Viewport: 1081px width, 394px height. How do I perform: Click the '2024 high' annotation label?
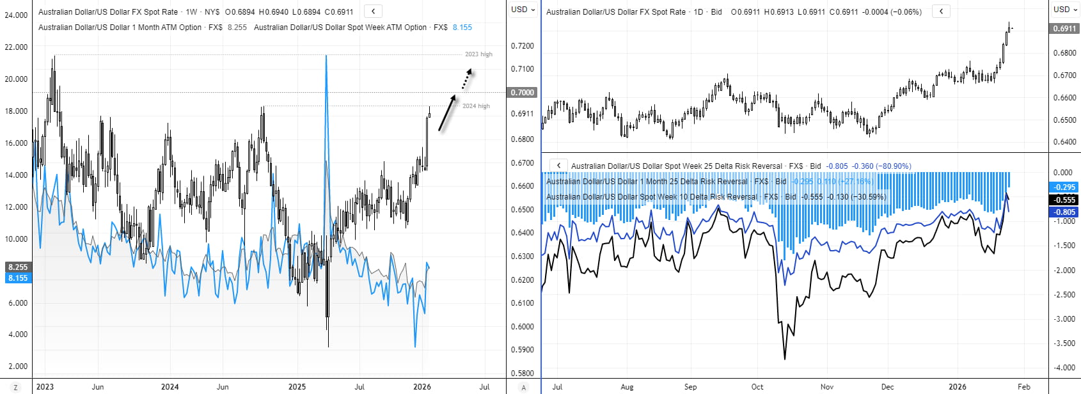tap(476, 106)
